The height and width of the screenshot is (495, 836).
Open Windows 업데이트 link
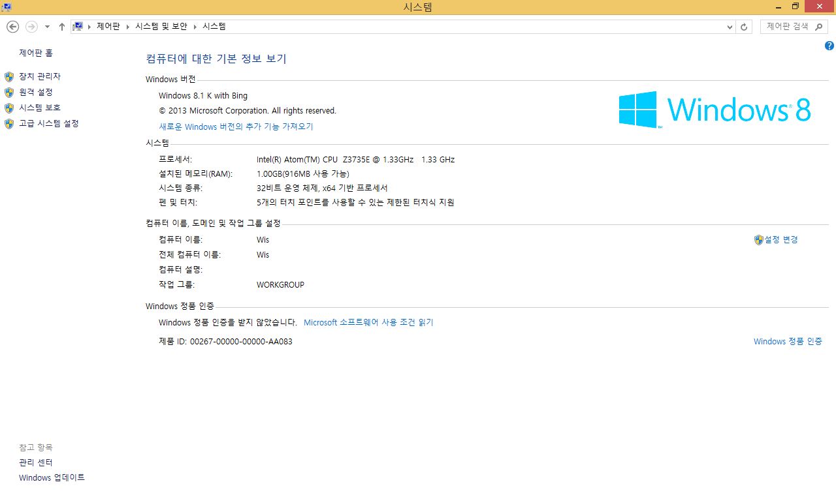coord(52,477)
